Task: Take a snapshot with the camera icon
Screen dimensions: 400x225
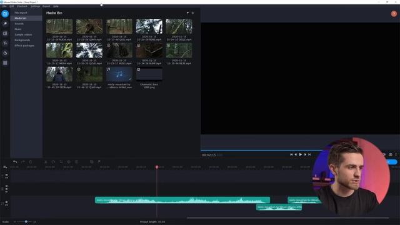Action: coord(390,154)
